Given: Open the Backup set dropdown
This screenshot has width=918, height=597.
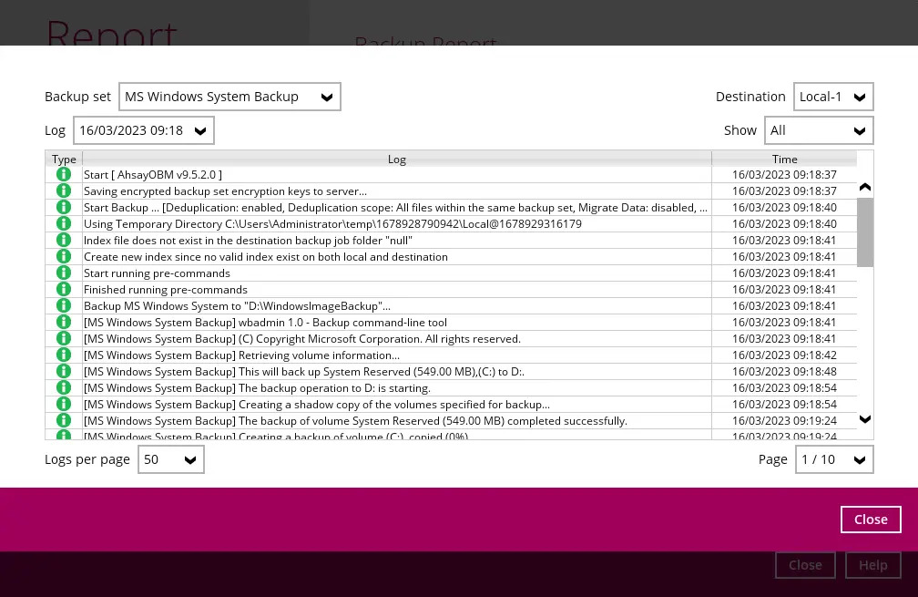Looking at the screenshot, I should [229, 97].
